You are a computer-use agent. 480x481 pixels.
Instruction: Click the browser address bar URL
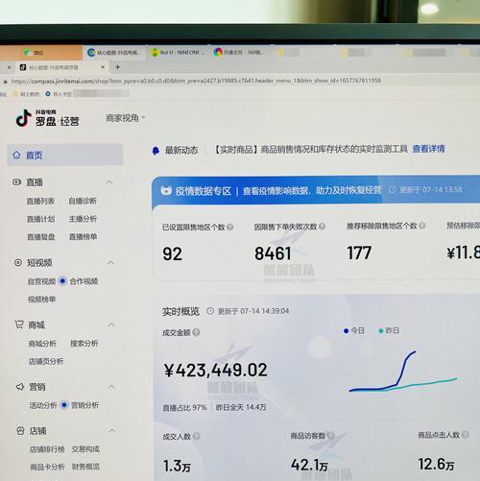(196, 81)
